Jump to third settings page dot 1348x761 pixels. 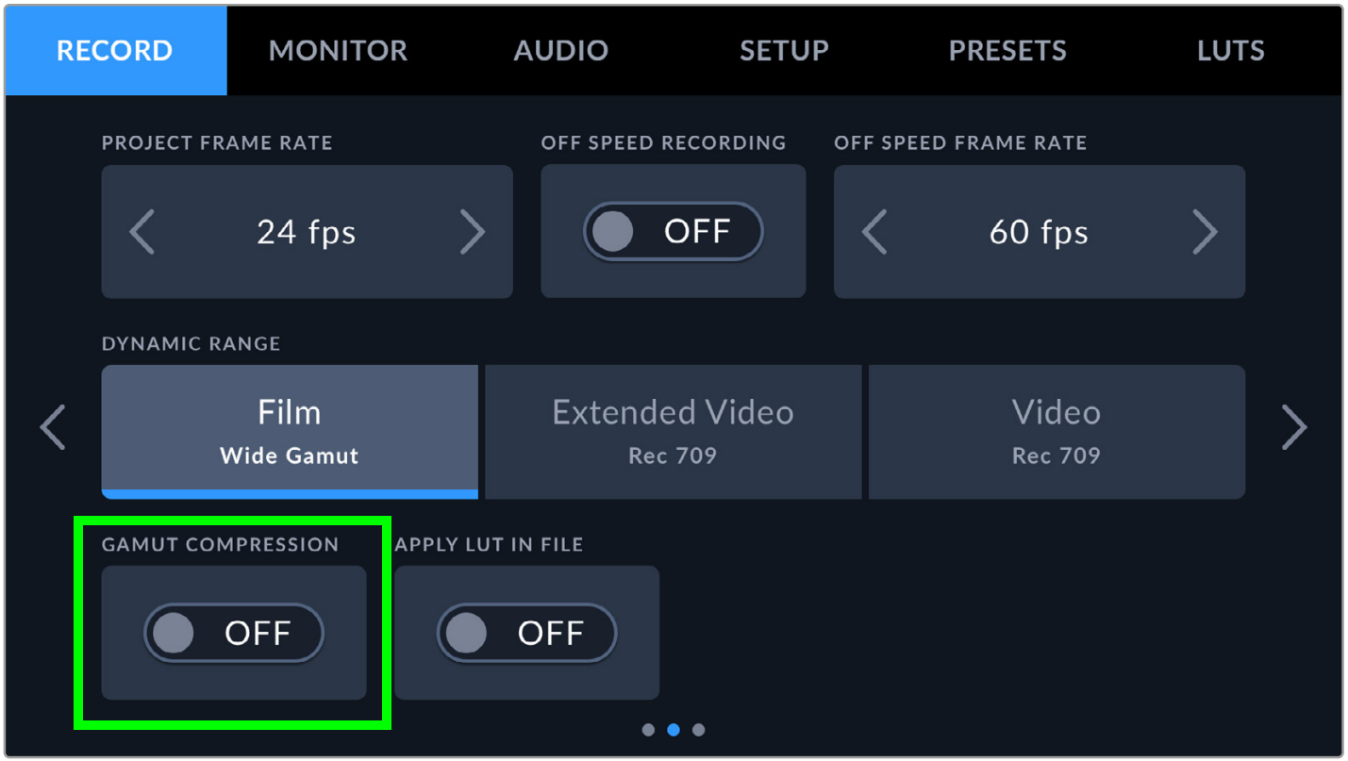[x=698, y=730]
